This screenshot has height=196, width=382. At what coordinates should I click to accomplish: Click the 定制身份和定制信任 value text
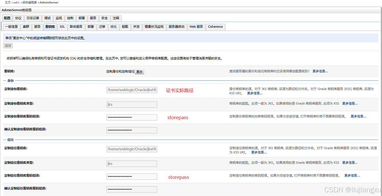click(x=120, y=72)
